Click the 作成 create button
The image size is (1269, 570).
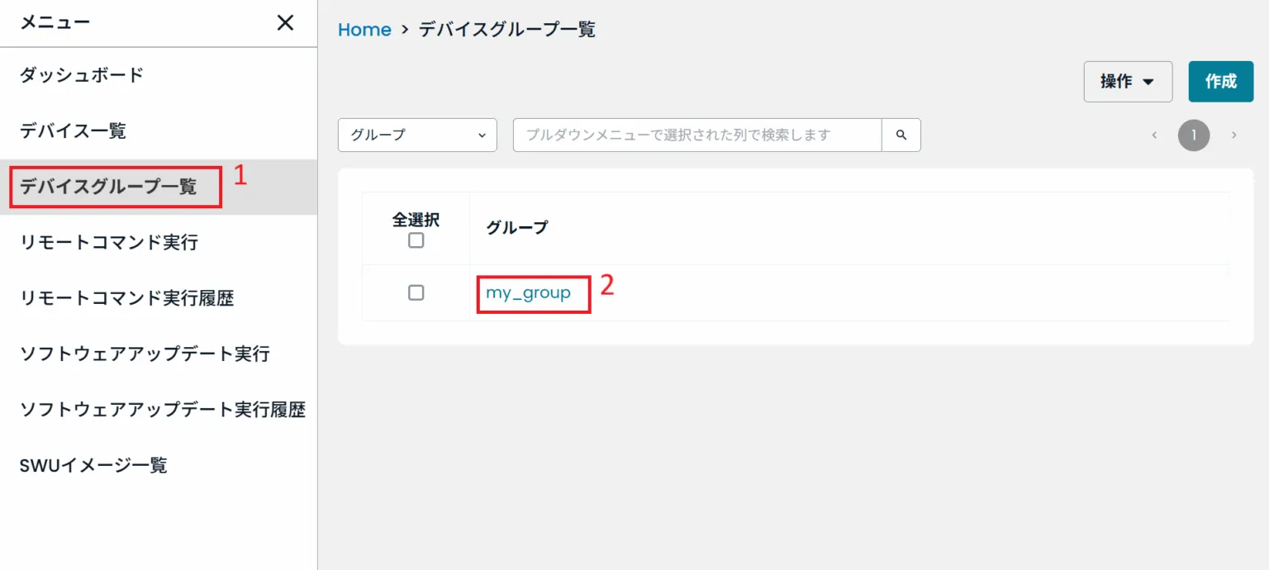point(1220,81)
